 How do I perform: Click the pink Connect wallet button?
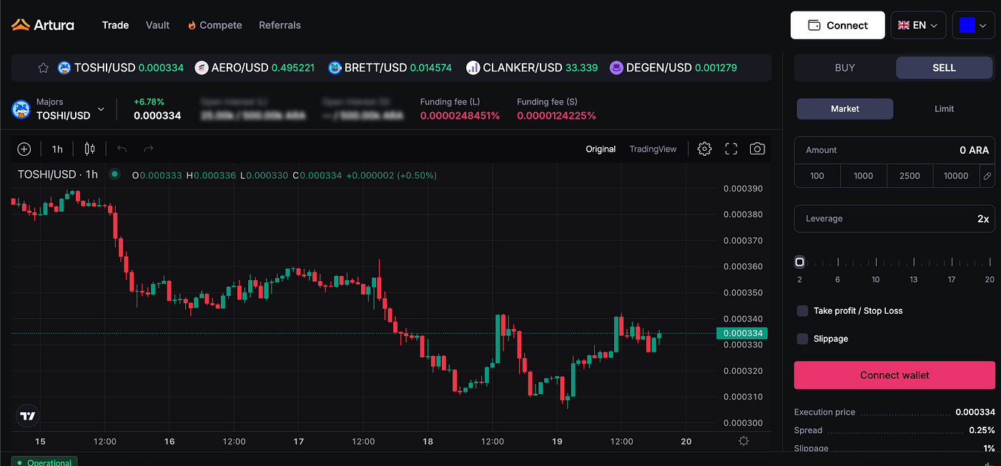894,375
